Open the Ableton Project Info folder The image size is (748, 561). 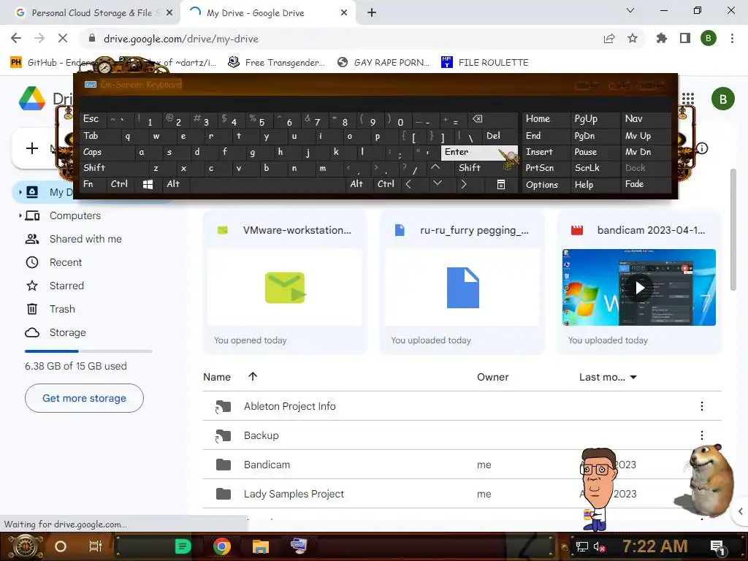pyautogui.click(x=289, y=406)
